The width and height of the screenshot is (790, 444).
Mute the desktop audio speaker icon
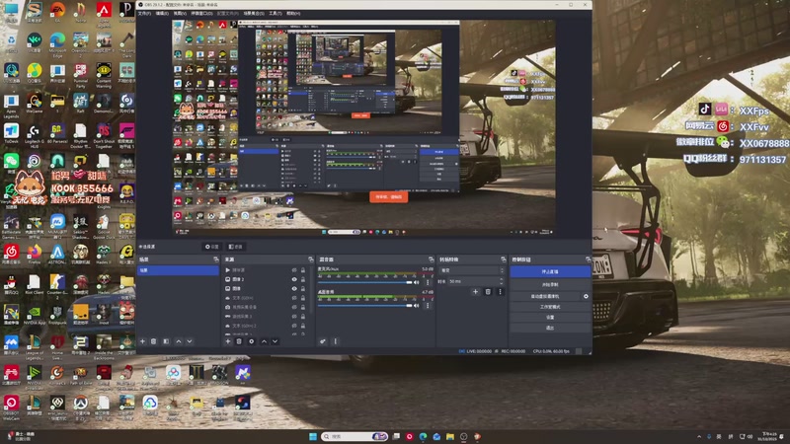tap(416, 305)
